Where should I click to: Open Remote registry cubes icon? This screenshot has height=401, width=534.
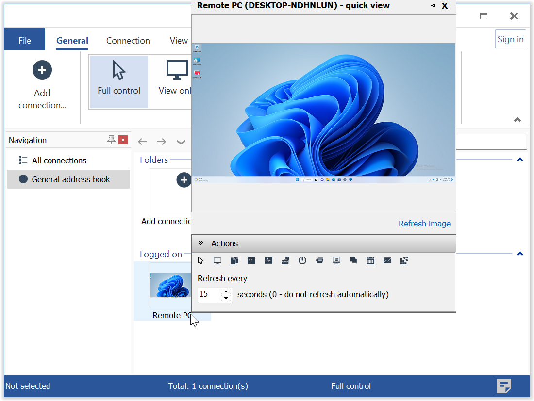[x=404, y=260]
